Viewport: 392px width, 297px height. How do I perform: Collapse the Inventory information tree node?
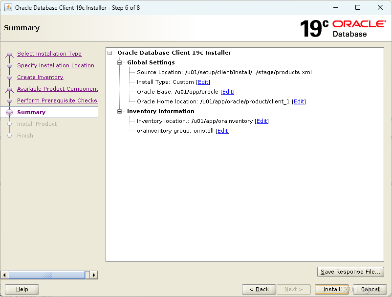(x=119, y=111)
